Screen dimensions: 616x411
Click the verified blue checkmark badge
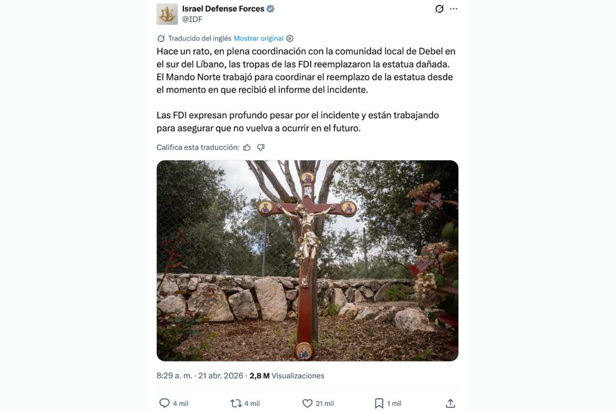(x=271, y=8)
